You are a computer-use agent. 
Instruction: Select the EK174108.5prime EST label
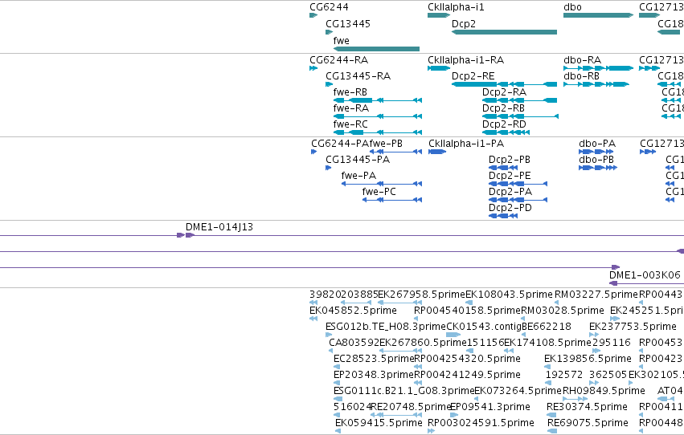coord(548,343)
